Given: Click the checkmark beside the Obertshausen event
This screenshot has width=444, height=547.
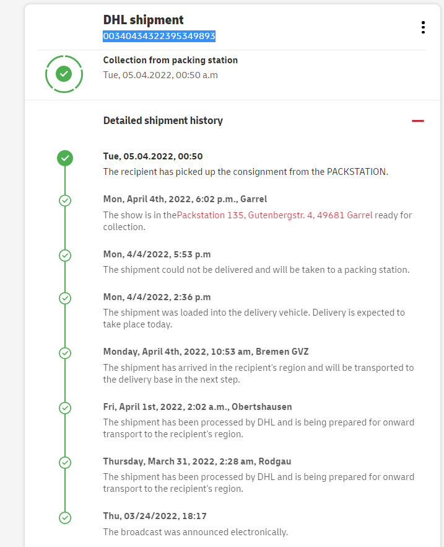Looking at the screenshot, I should tap(65, 407).
